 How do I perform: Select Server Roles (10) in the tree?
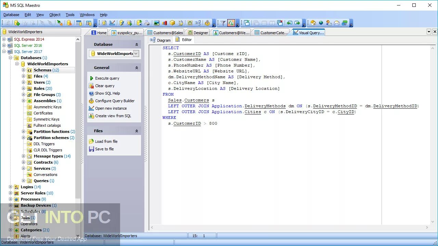(37, 193)
